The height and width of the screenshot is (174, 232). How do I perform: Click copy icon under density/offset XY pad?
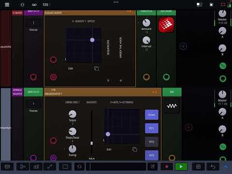96,69
